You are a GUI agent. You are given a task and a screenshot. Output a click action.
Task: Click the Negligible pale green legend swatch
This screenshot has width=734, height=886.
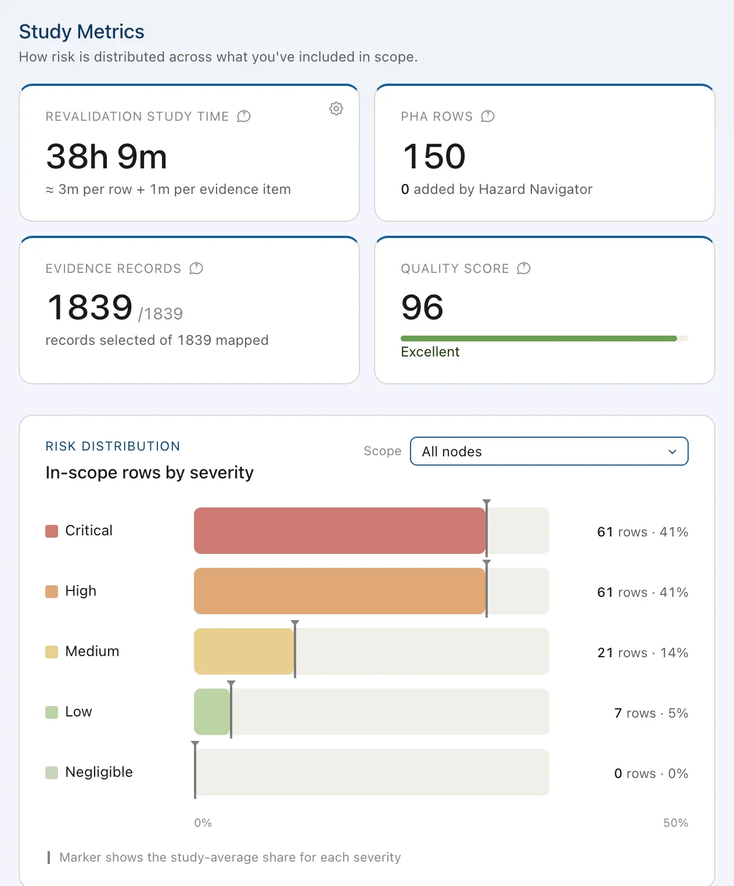coord(52,773)
